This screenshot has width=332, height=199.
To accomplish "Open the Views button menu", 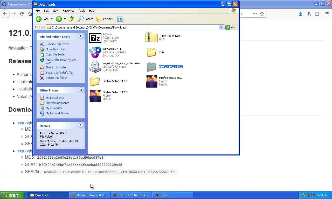I will [121, 19].
